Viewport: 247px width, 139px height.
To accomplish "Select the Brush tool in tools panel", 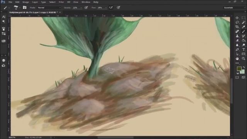I will tap(244, 32).
